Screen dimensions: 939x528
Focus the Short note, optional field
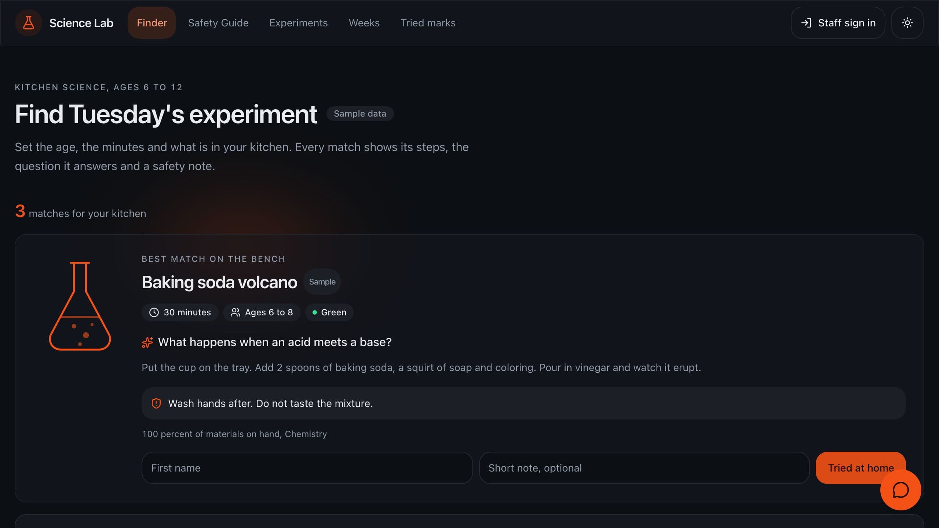(x=644, y=468)
